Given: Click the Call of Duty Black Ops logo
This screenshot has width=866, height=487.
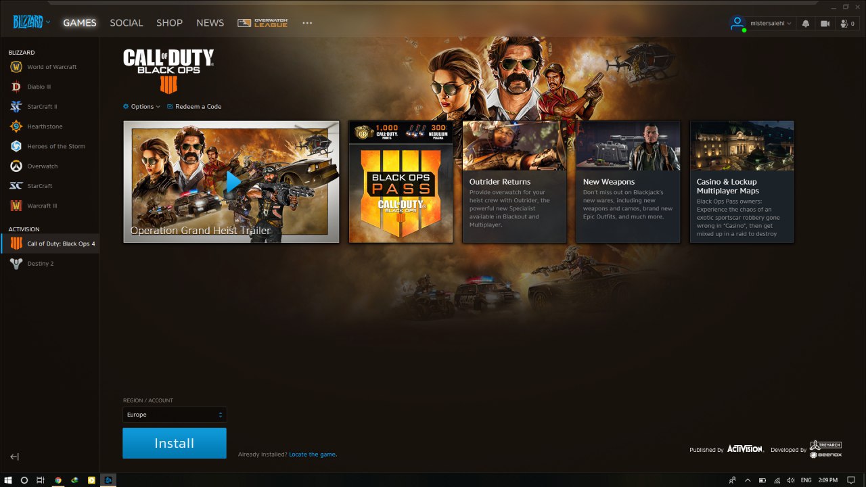Looking at the screenshot, I should tap(168, 71).
